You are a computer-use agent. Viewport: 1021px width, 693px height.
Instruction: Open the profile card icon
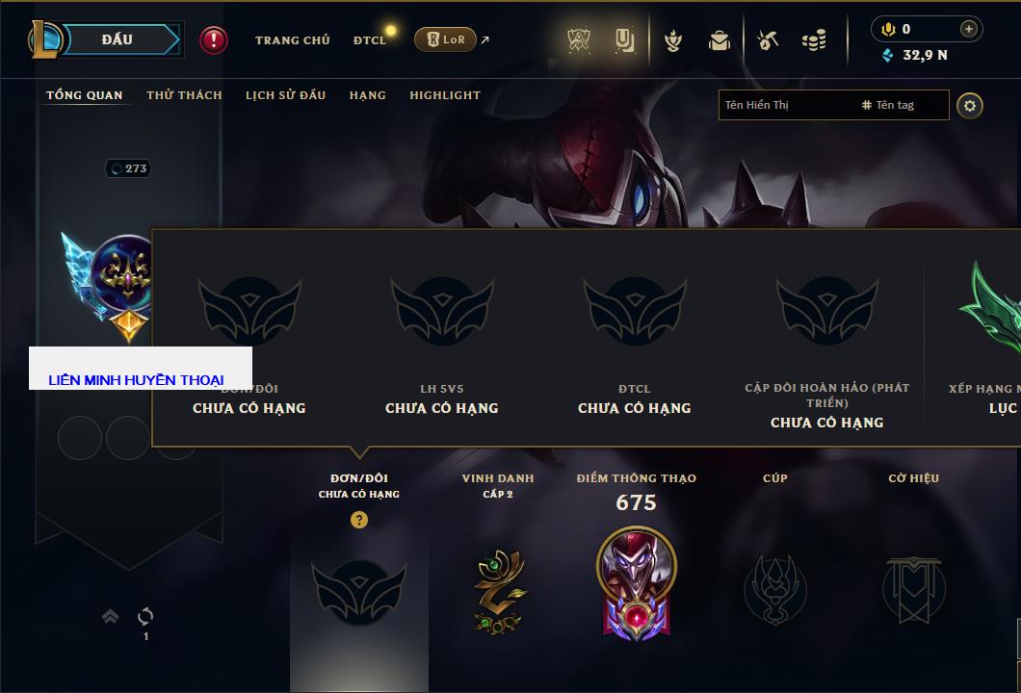tap(624, 40)
